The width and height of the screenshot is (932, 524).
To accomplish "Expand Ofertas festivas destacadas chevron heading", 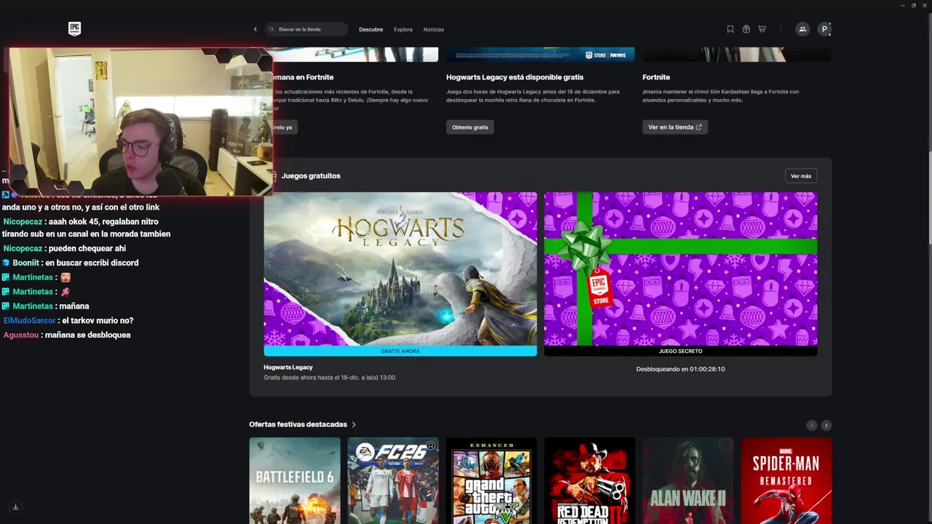I will coord(302,424).
